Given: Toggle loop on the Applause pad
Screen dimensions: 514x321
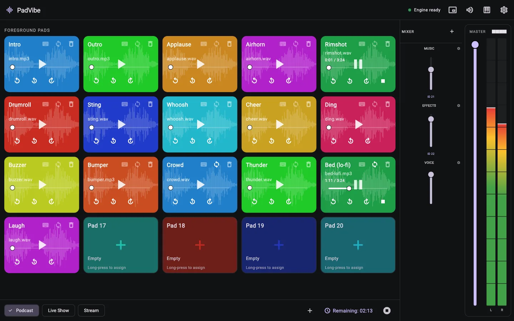Looking at the screenshot, I should coord(216,44).
